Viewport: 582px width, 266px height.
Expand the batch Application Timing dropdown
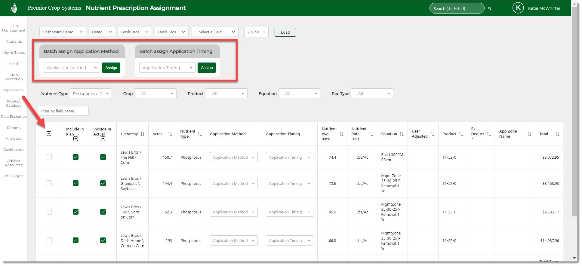pos(167,68)
